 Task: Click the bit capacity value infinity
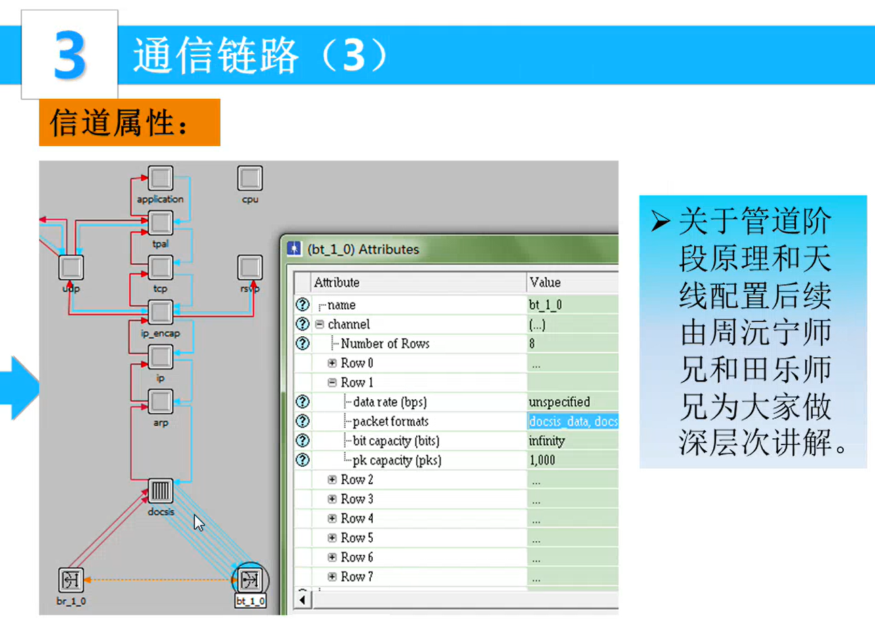573,441
